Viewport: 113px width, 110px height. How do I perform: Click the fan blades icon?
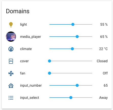pos(11,73)
